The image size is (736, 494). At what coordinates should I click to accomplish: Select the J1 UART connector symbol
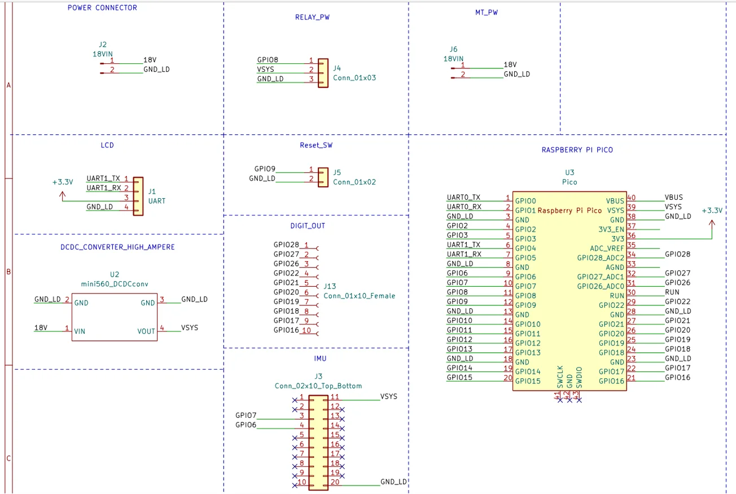click(x=138, y=195)
